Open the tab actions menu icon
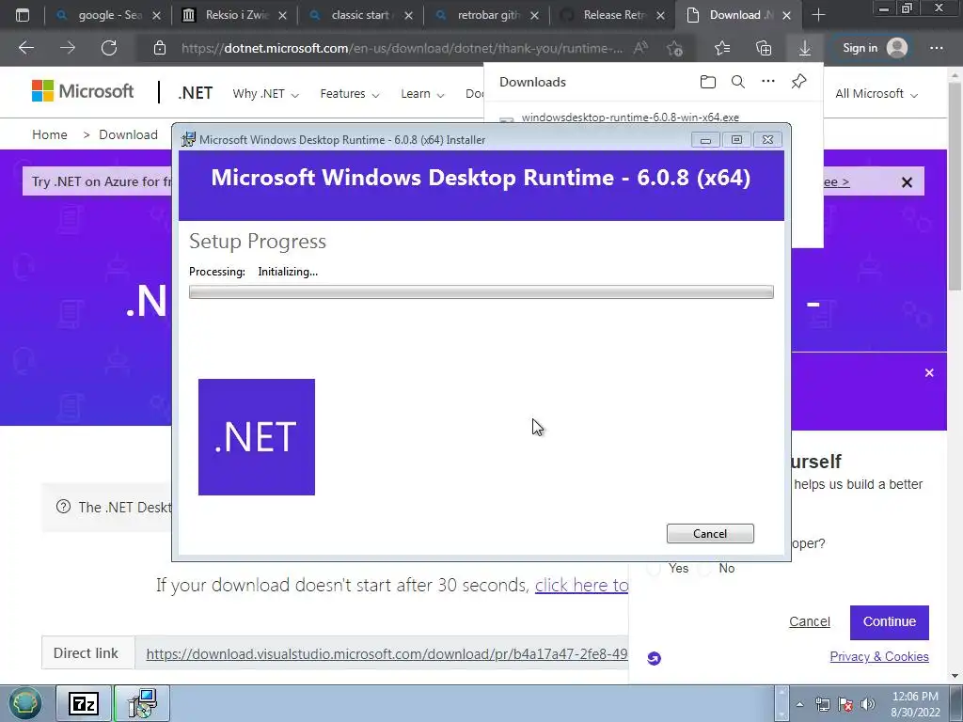This screenshot has width=963, height=722. tap(23, 15)
